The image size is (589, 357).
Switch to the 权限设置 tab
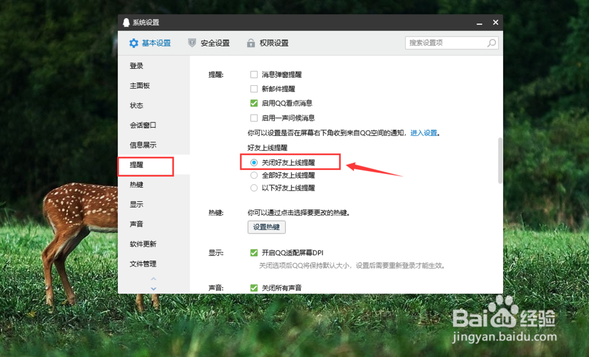click(268, 43)
